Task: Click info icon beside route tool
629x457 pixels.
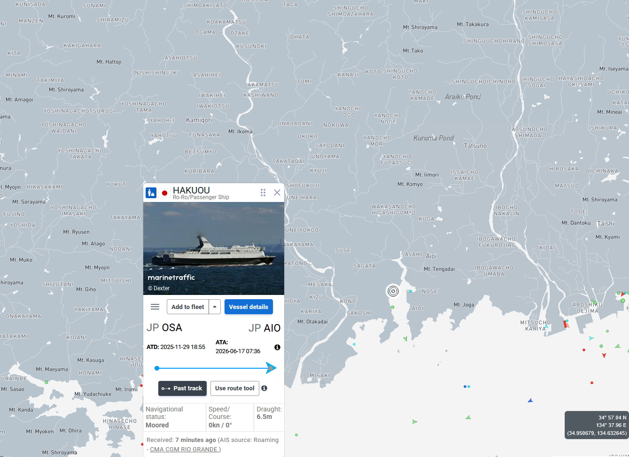Action: [x=264, y=388]
